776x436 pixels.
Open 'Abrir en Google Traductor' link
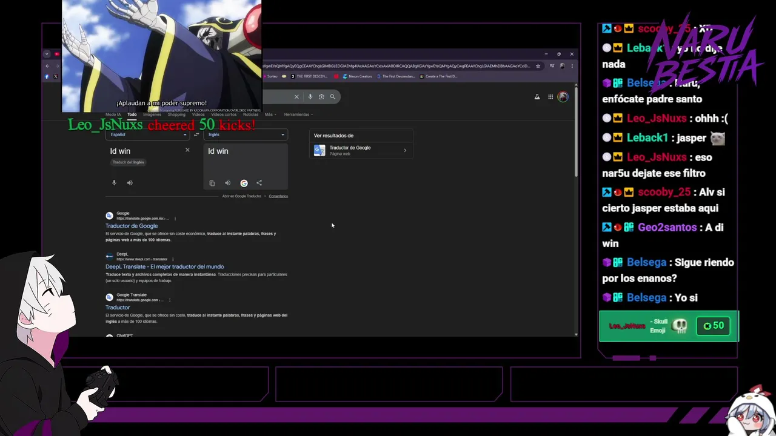click(x=241, y=196)
